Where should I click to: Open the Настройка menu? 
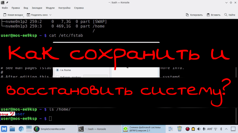coord(64,8)
